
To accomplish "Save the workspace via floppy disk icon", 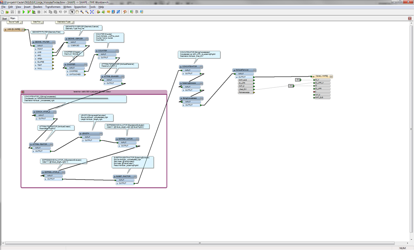I will (12, 12).
